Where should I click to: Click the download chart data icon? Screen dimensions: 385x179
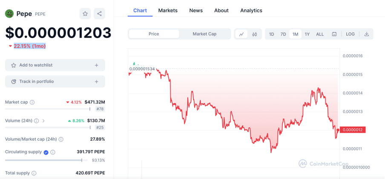(367, 34)
